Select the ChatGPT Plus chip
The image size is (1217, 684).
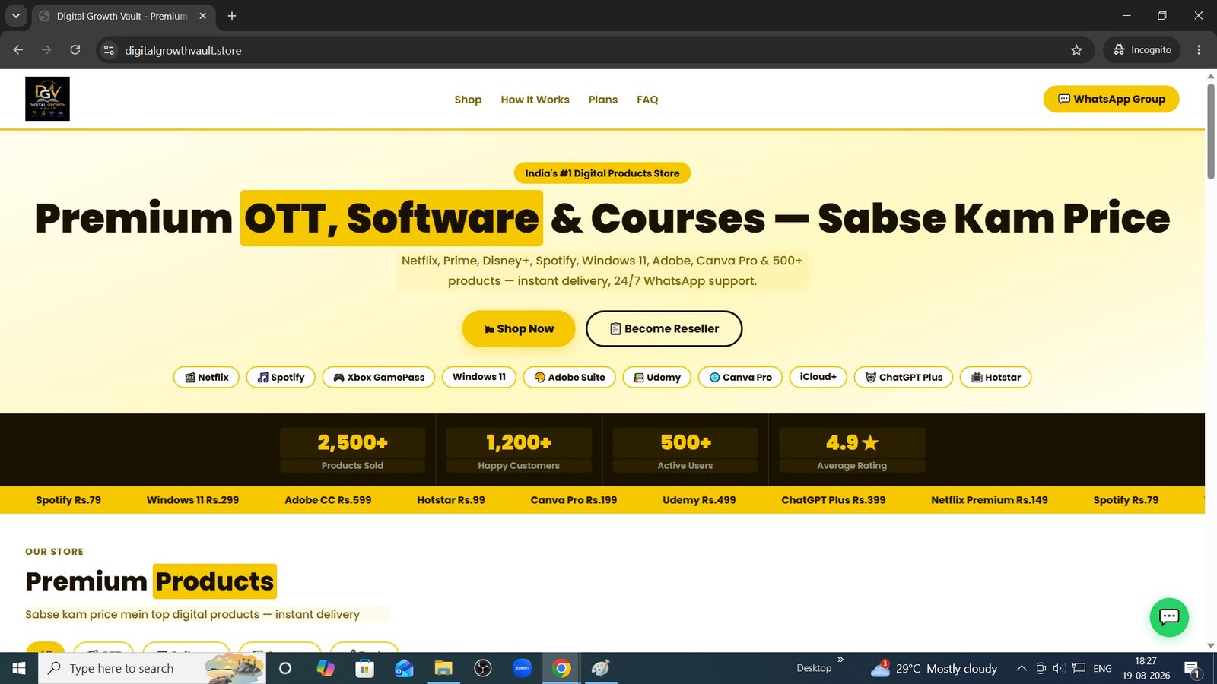tap(904, 377)
